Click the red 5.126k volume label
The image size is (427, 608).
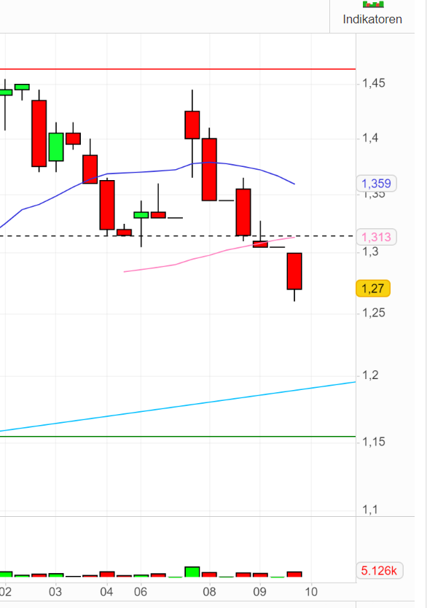coord(379,570)
